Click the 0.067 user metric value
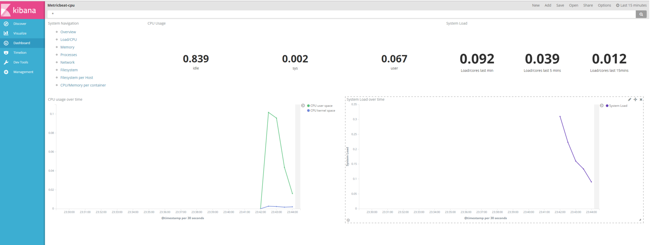This screenshot has width=650, height=245. (x=394, y=59)
